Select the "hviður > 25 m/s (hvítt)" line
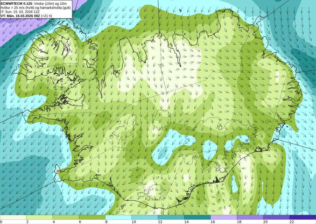This screenshot has width=316, height=224. click(x=36, y=8)
